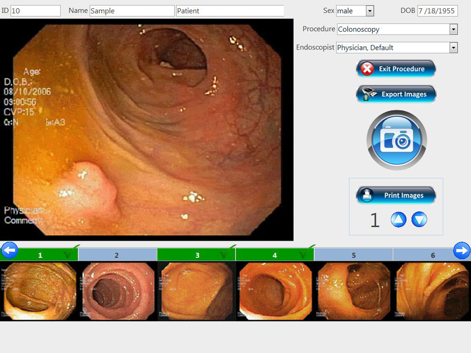Click the right arrow to scroll thumbnails forward
The image size is (471, 353).
(x=462, y=251)
